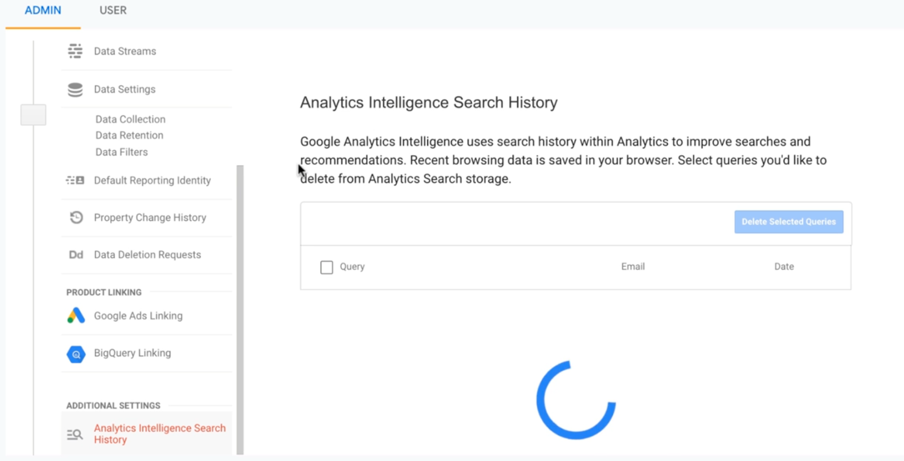The image size is (904, 461).
Task: Click Delete Selected Queries button
Action: click(x=789, y=222)
